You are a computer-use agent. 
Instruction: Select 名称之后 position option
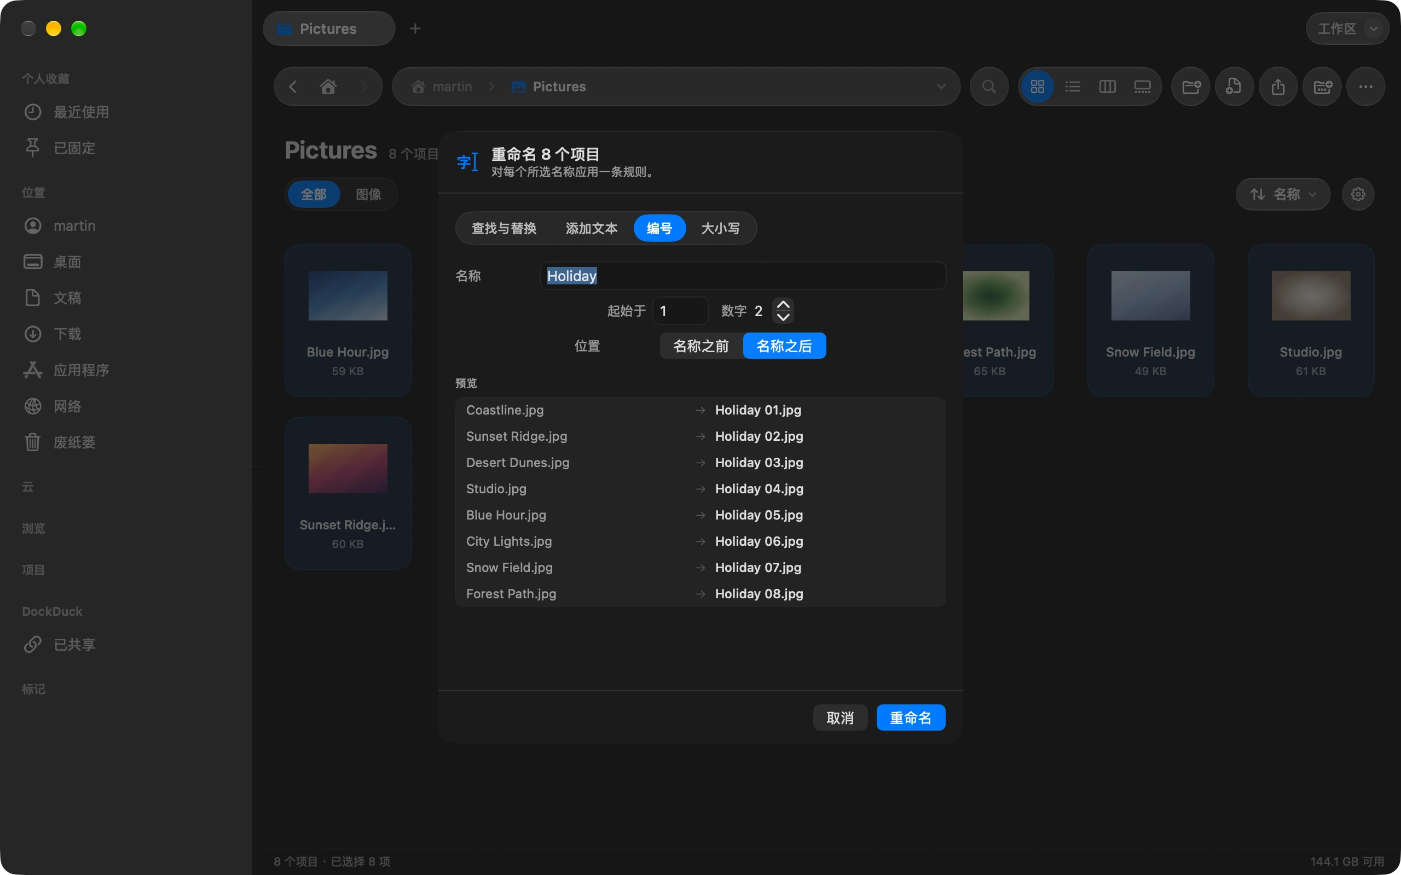784,346
